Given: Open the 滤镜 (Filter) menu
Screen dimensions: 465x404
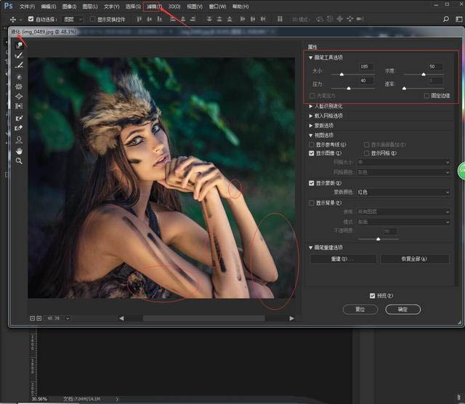Looking at the screenshot, I should (155, 7).
